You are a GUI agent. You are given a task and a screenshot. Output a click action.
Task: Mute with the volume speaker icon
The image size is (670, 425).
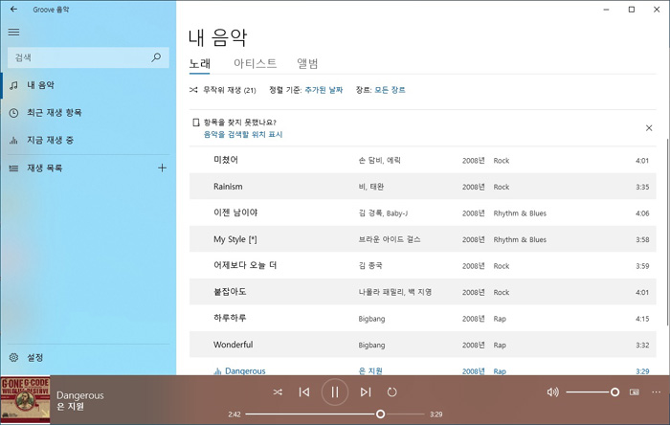[x=552, y=391]
